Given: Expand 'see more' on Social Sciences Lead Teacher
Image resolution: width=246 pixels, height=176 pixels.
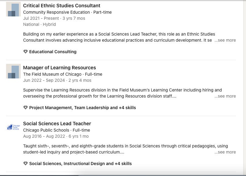Looking at the screenshot, I should pyautogui.click(x=225, y=152).
